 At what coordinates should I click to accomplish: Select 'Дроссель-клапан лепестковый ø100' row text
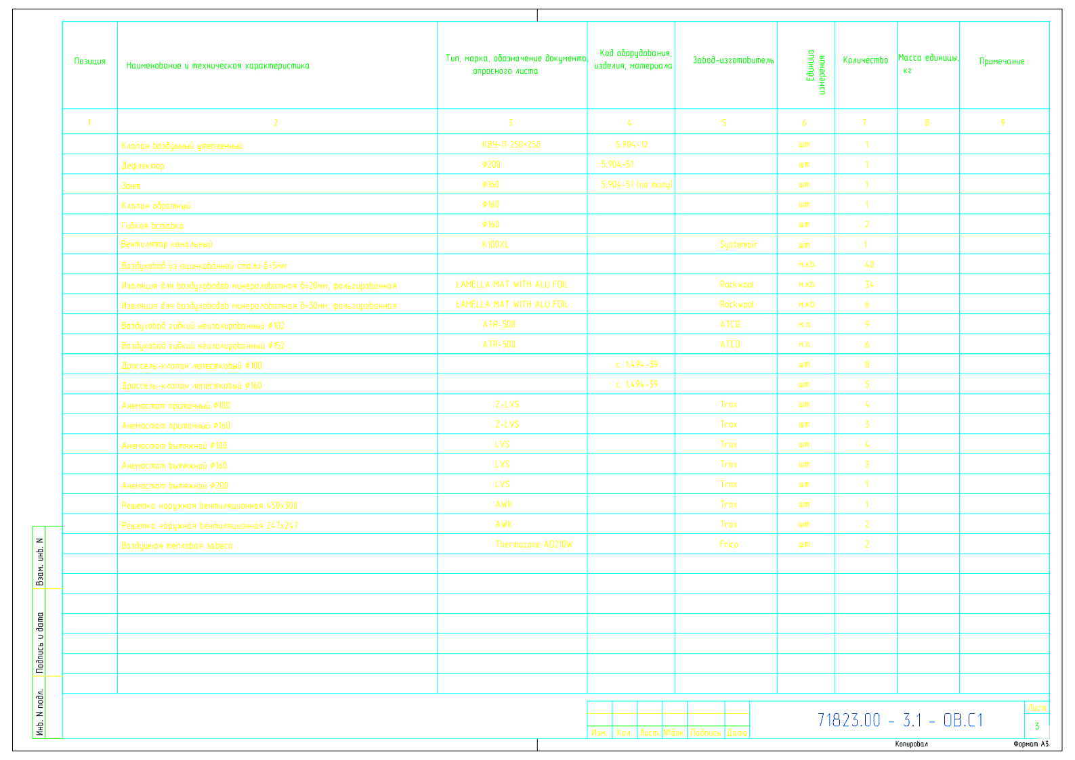[x=191, y=365]
